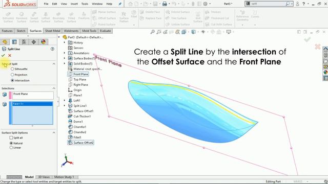
Task: Click Revolved Surface tool
Action: [22, 17]
